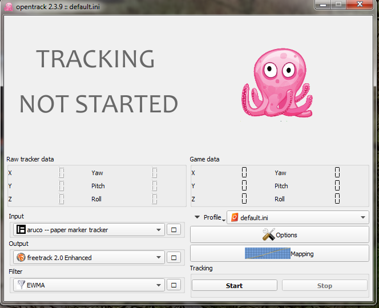The height and width of the screenshot is (308, 379).
Task: Click the 'NOT STARTED' status text
Action: (99, 104)
